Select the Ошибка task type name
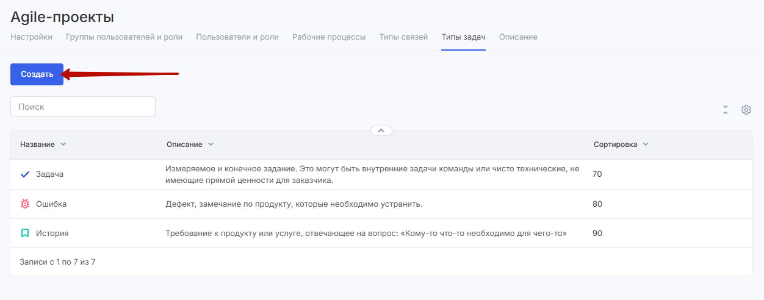Image resolution: width=764 pixels, height=300 pixels. (51, 204)
